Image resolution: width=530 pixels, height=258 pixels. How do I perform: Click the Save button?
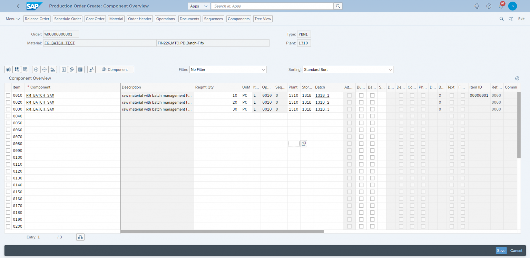coord(501,250)
